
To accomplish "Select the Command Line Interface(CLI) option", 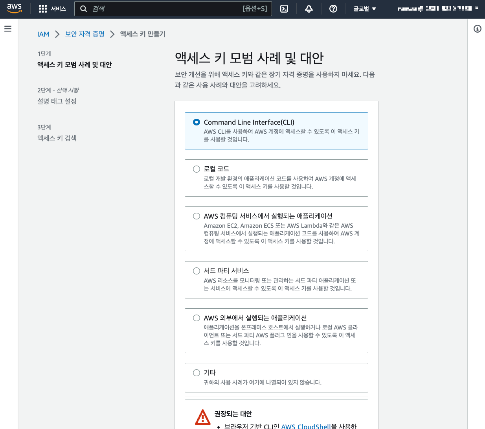I will coord(276,131).
